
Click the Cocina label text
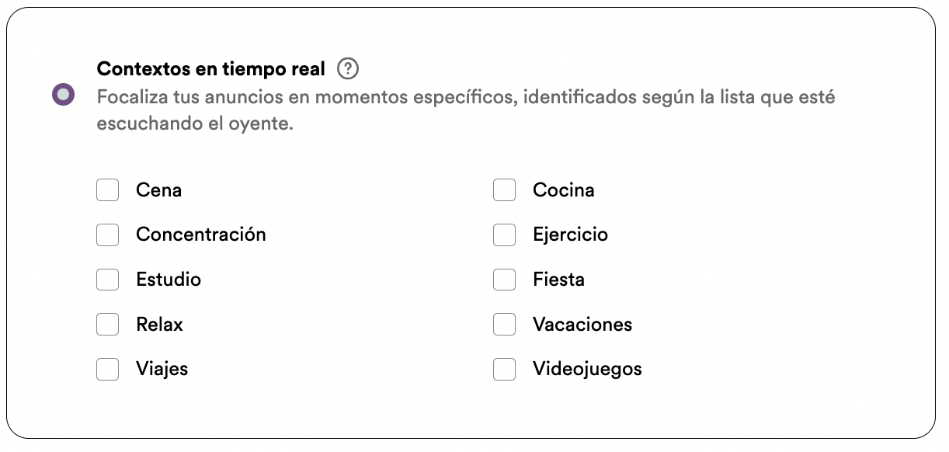coord(563,189)
